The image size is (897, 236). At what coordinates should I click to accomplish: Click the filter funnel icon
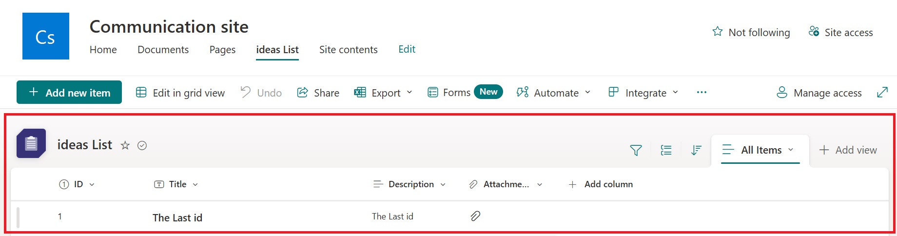(636, 151)
